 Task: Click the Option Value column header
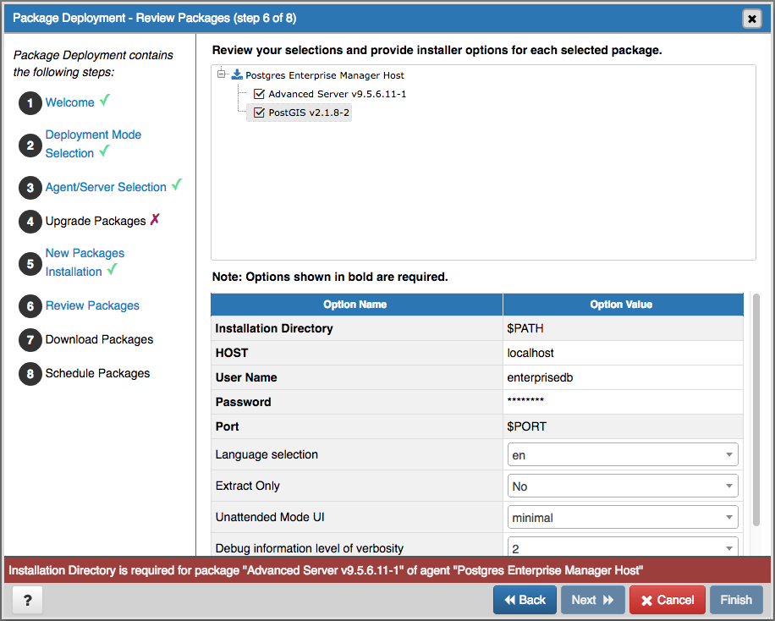click(x=623, y=305)
